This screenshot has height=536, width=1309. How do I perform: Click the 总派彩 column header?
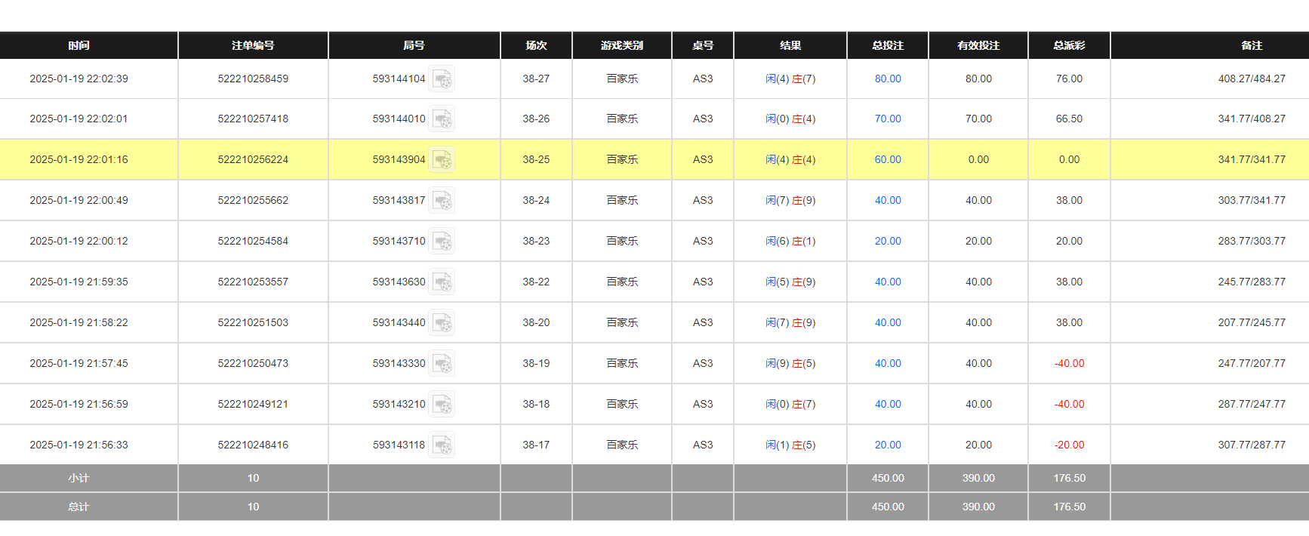(x=1069, y=45)
